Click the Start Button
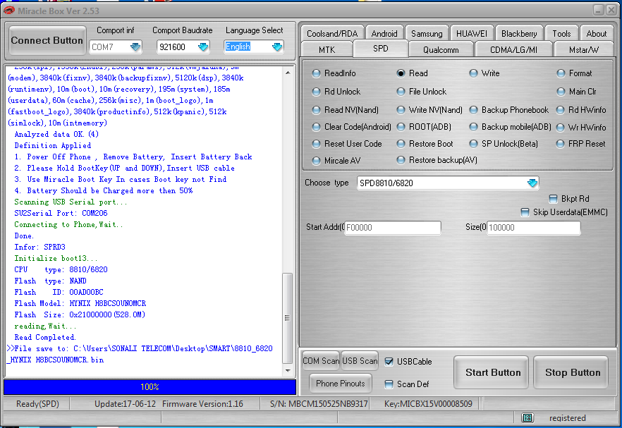622x428 pixels. pos(491,372)
